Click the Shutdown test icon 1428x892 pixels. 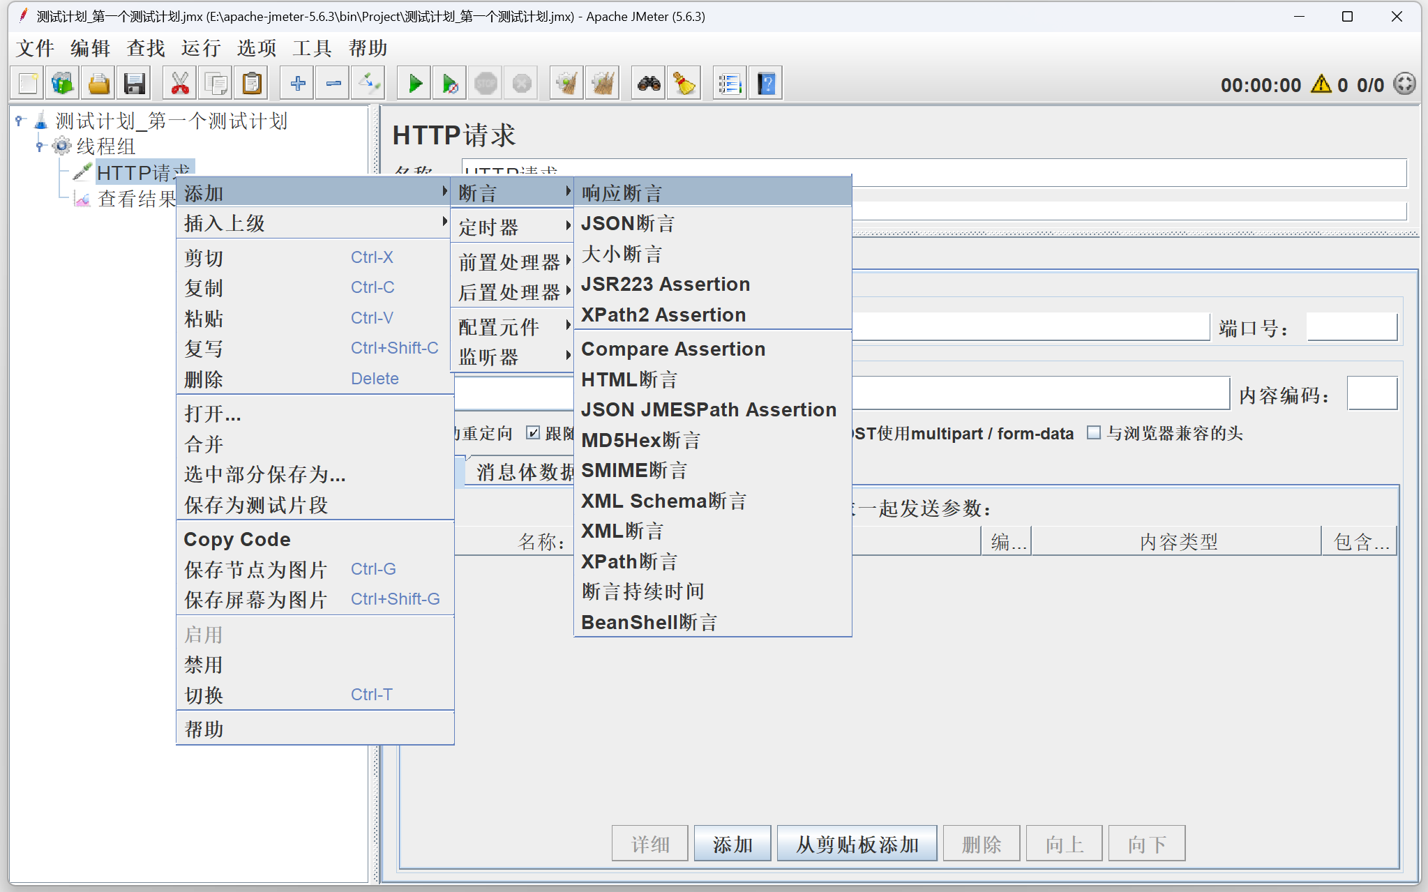tap(521, 84)
